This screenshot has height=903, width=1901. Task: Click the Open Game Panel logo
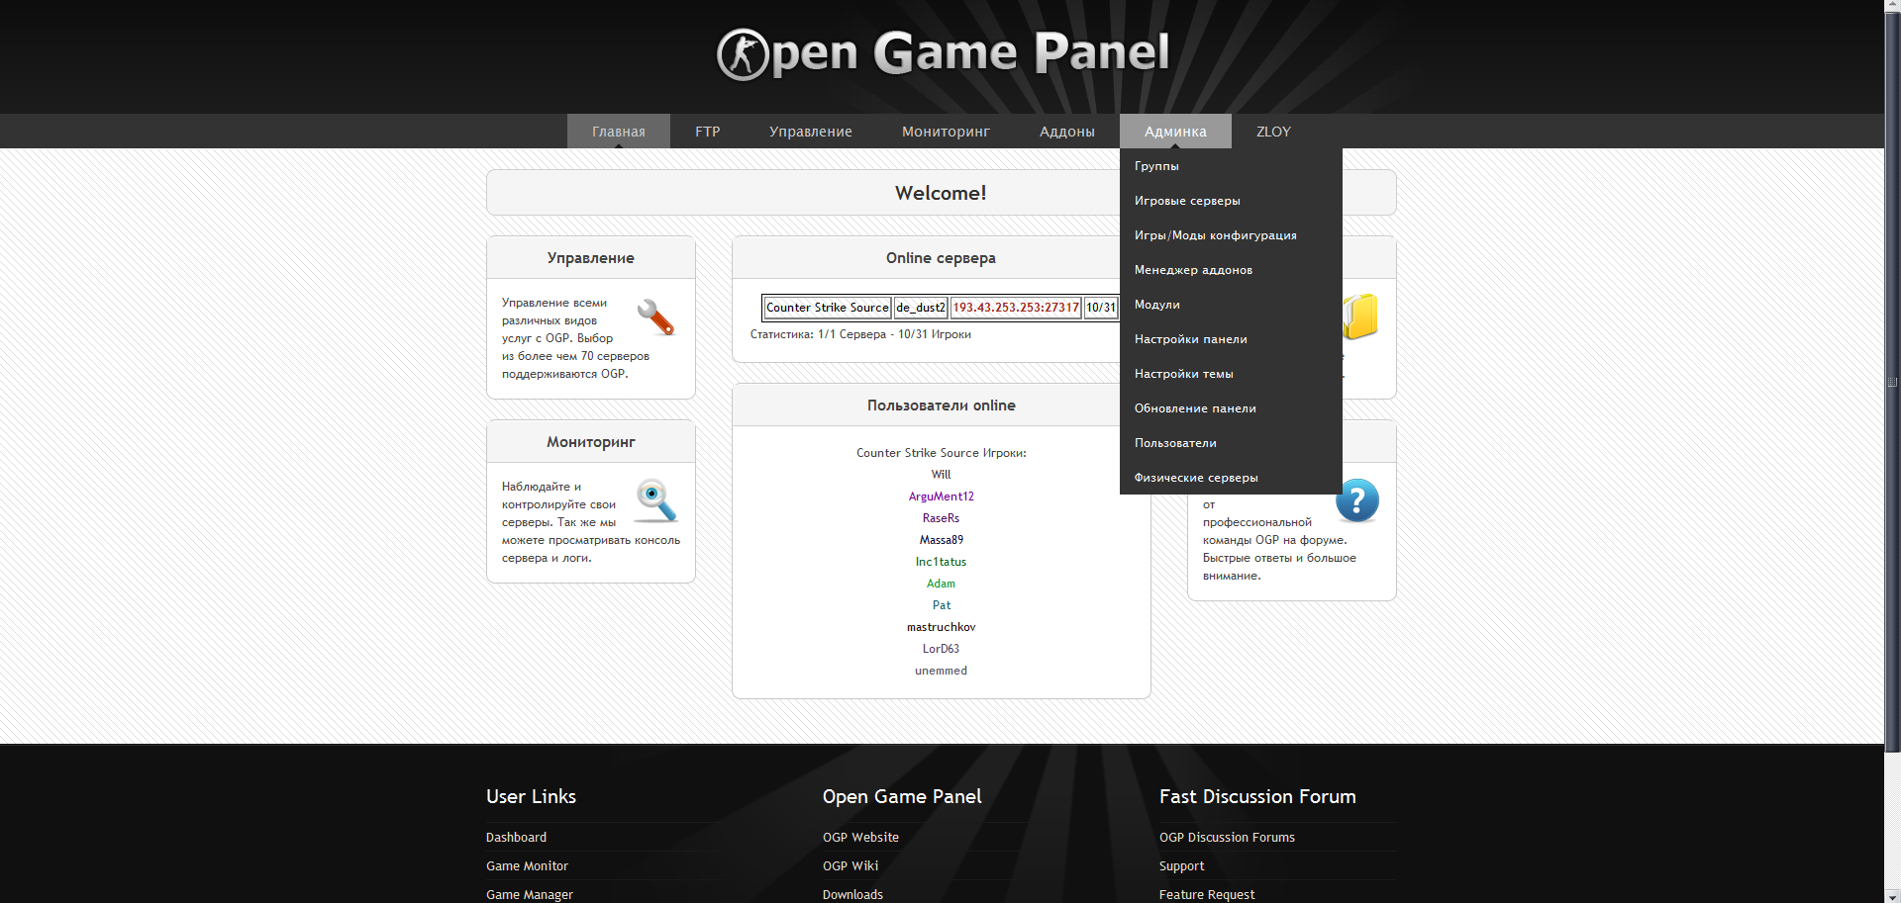pos(943,53)
